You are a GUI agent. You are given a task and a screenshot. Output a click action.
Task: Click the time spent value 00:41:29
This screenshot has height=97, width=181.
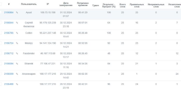[83, 12]
